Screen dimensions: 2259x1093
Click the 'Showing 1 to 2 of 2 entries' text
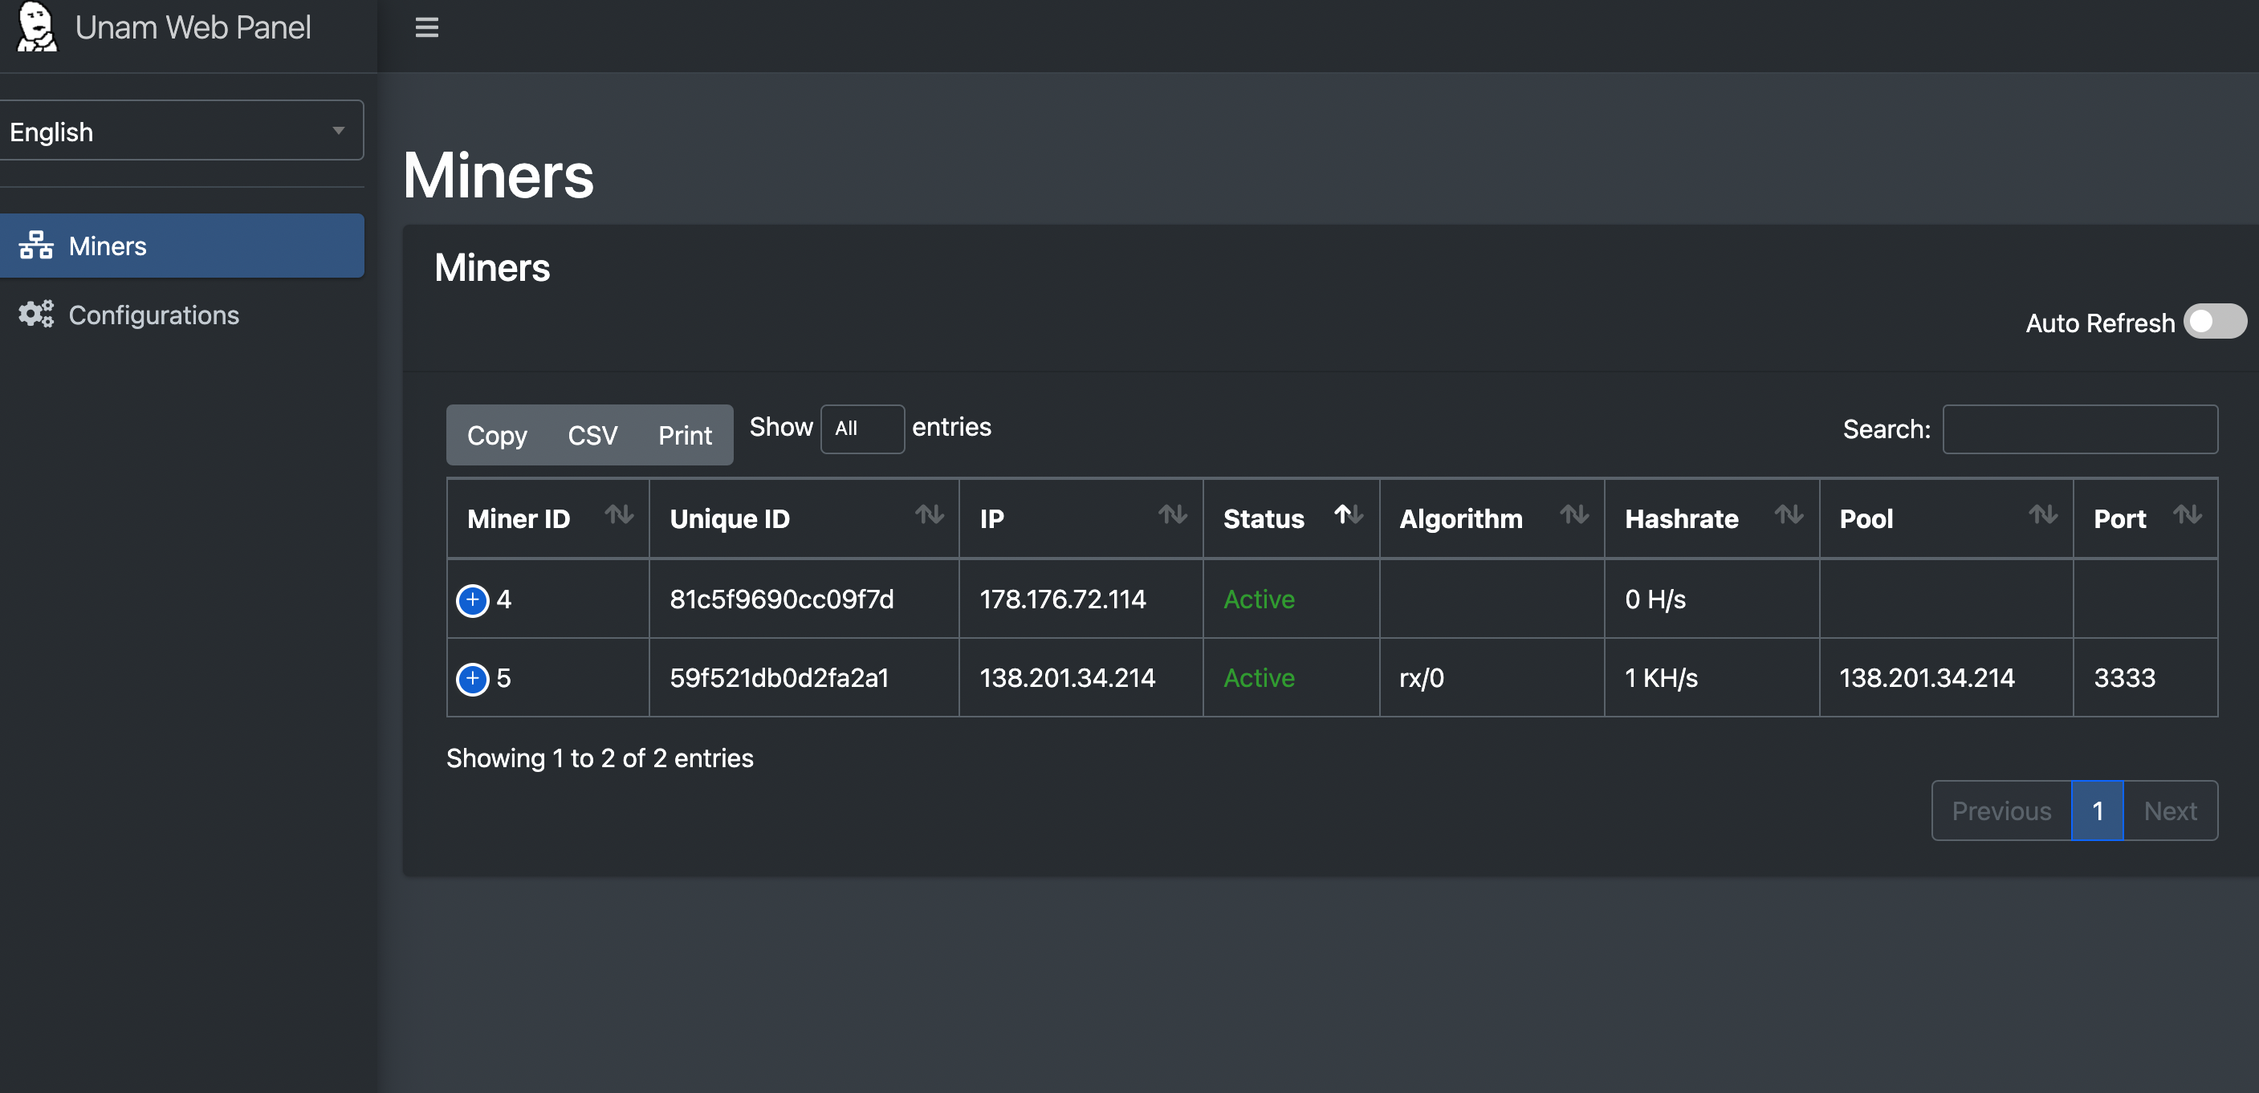point(600,758)
